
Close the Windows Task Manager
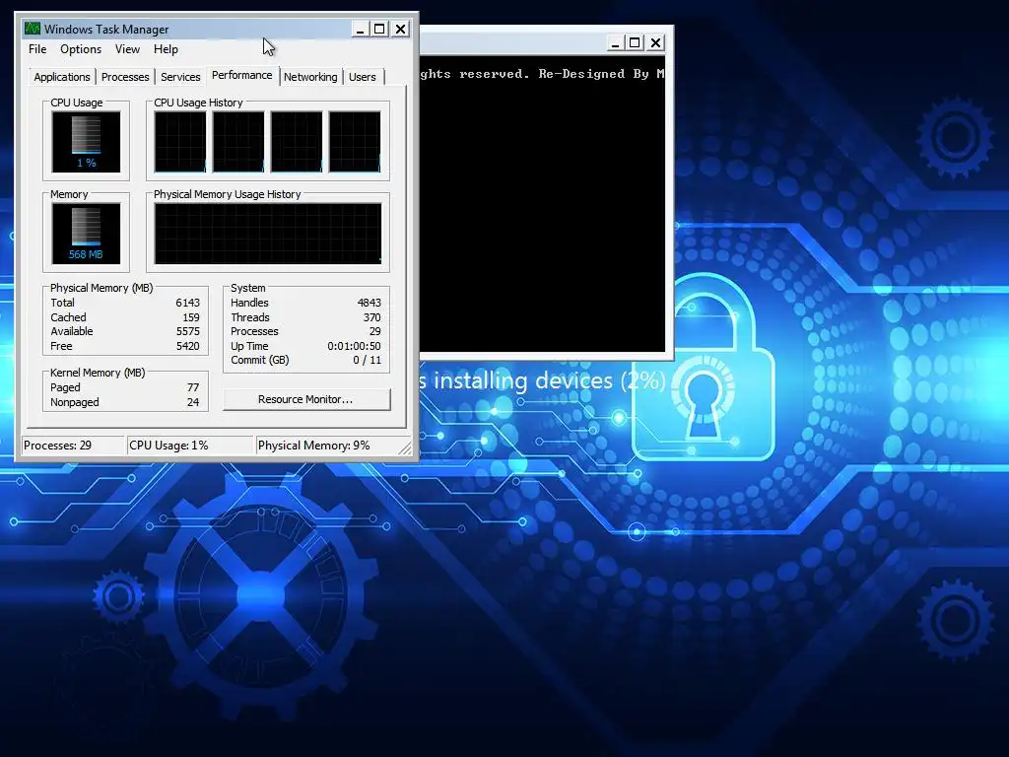click(x=400, y=29)
